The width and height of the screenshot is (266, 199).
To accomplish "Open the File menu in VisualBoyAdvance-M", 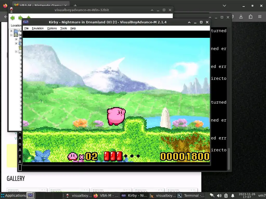I will point(26,28).
